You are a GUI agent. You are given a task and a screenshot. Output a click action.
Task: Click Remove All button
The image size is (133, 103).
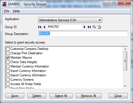89,96
